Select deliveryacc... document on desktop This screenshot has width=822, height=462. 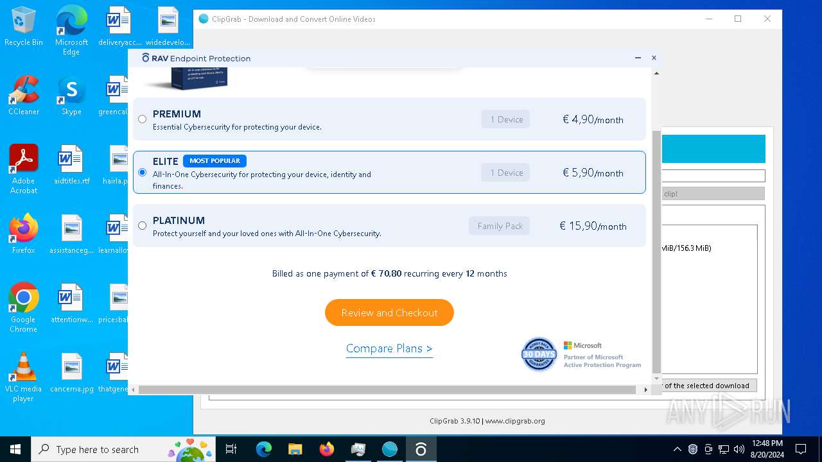pyautogui.click(x=118, y=26)
